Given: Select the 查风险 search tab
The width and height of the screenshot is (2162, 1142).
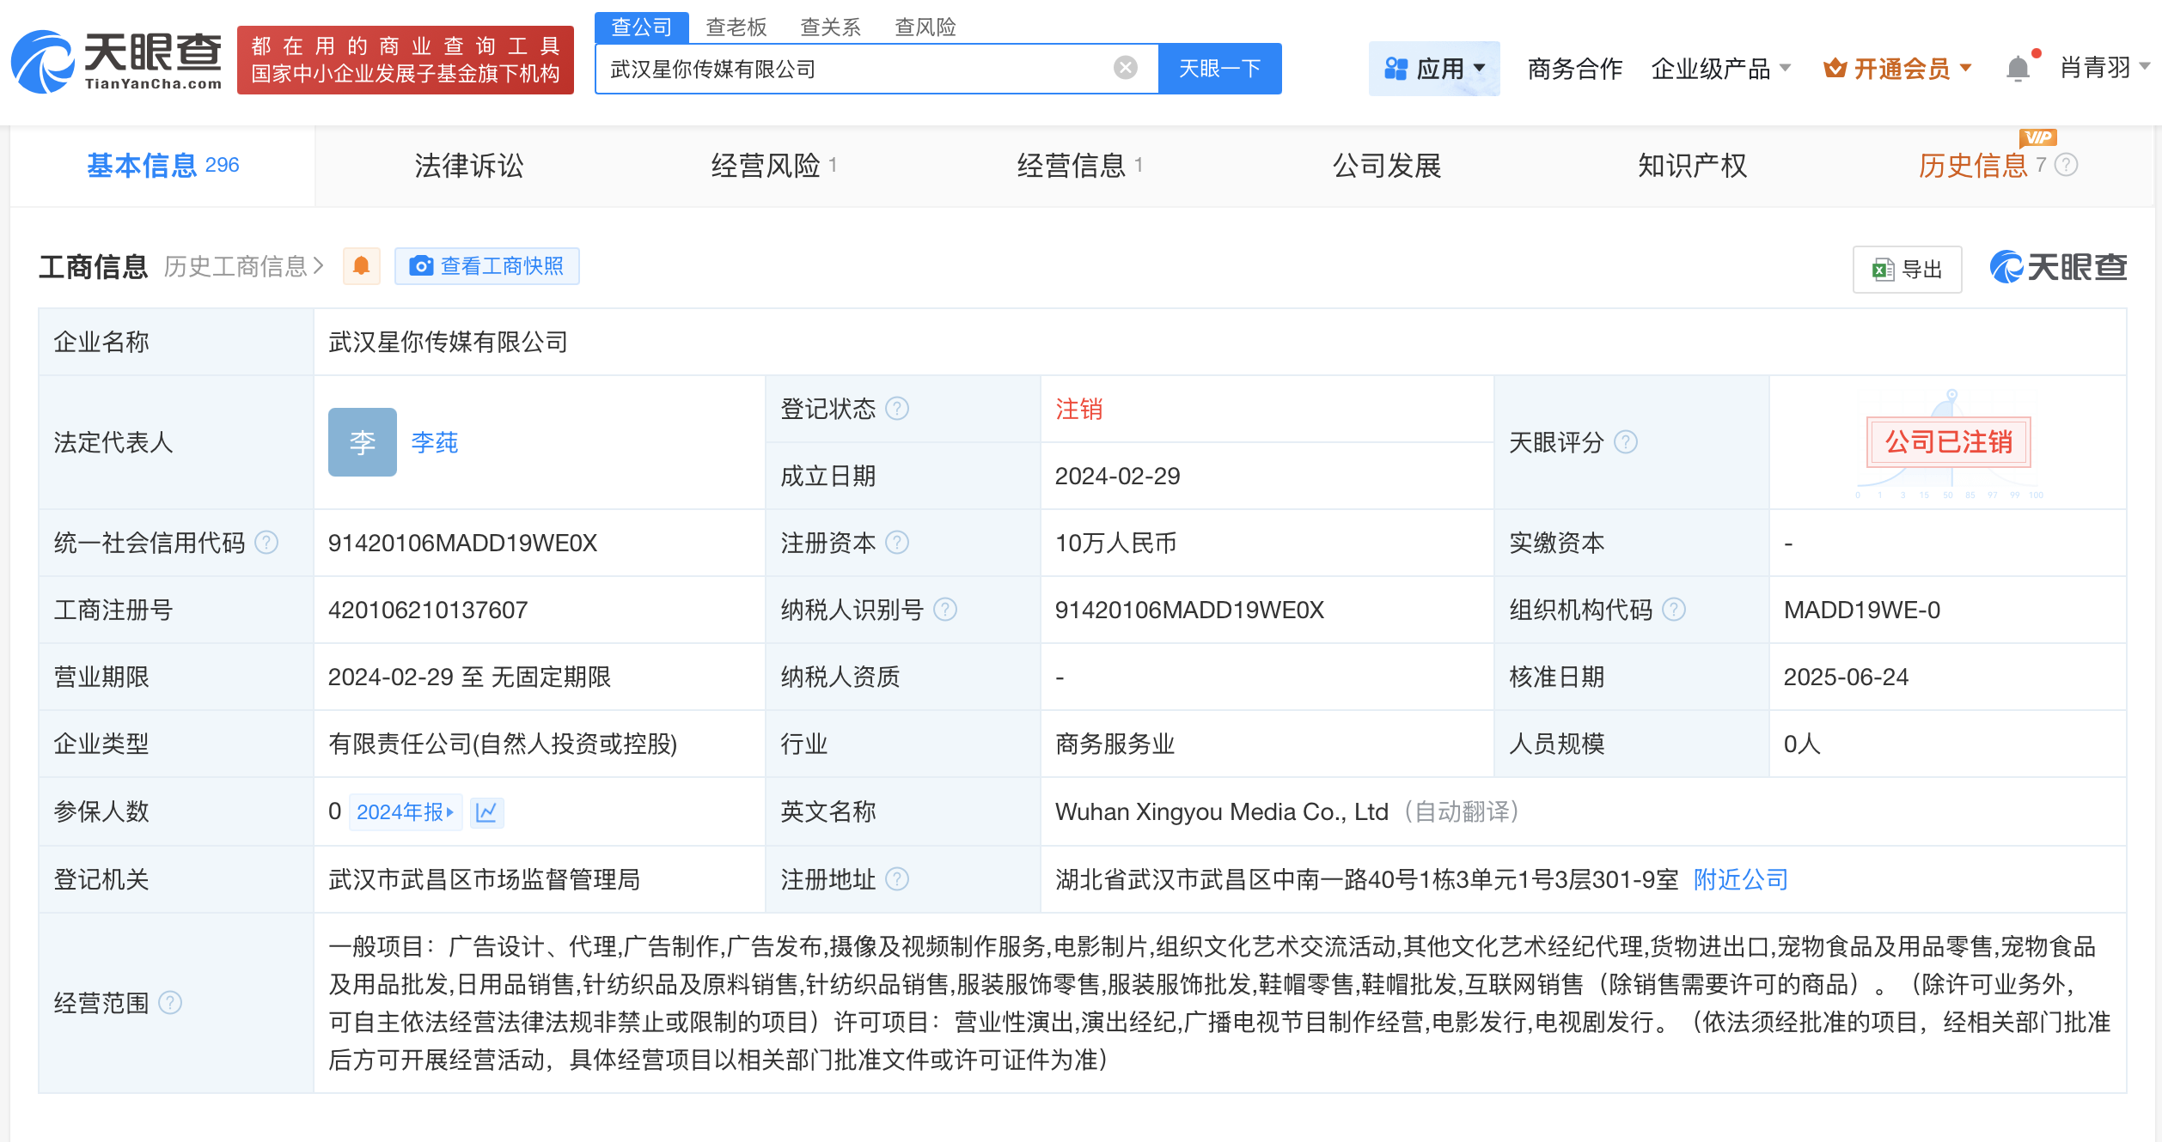Looking at the screenshot, I should (925, 27).
